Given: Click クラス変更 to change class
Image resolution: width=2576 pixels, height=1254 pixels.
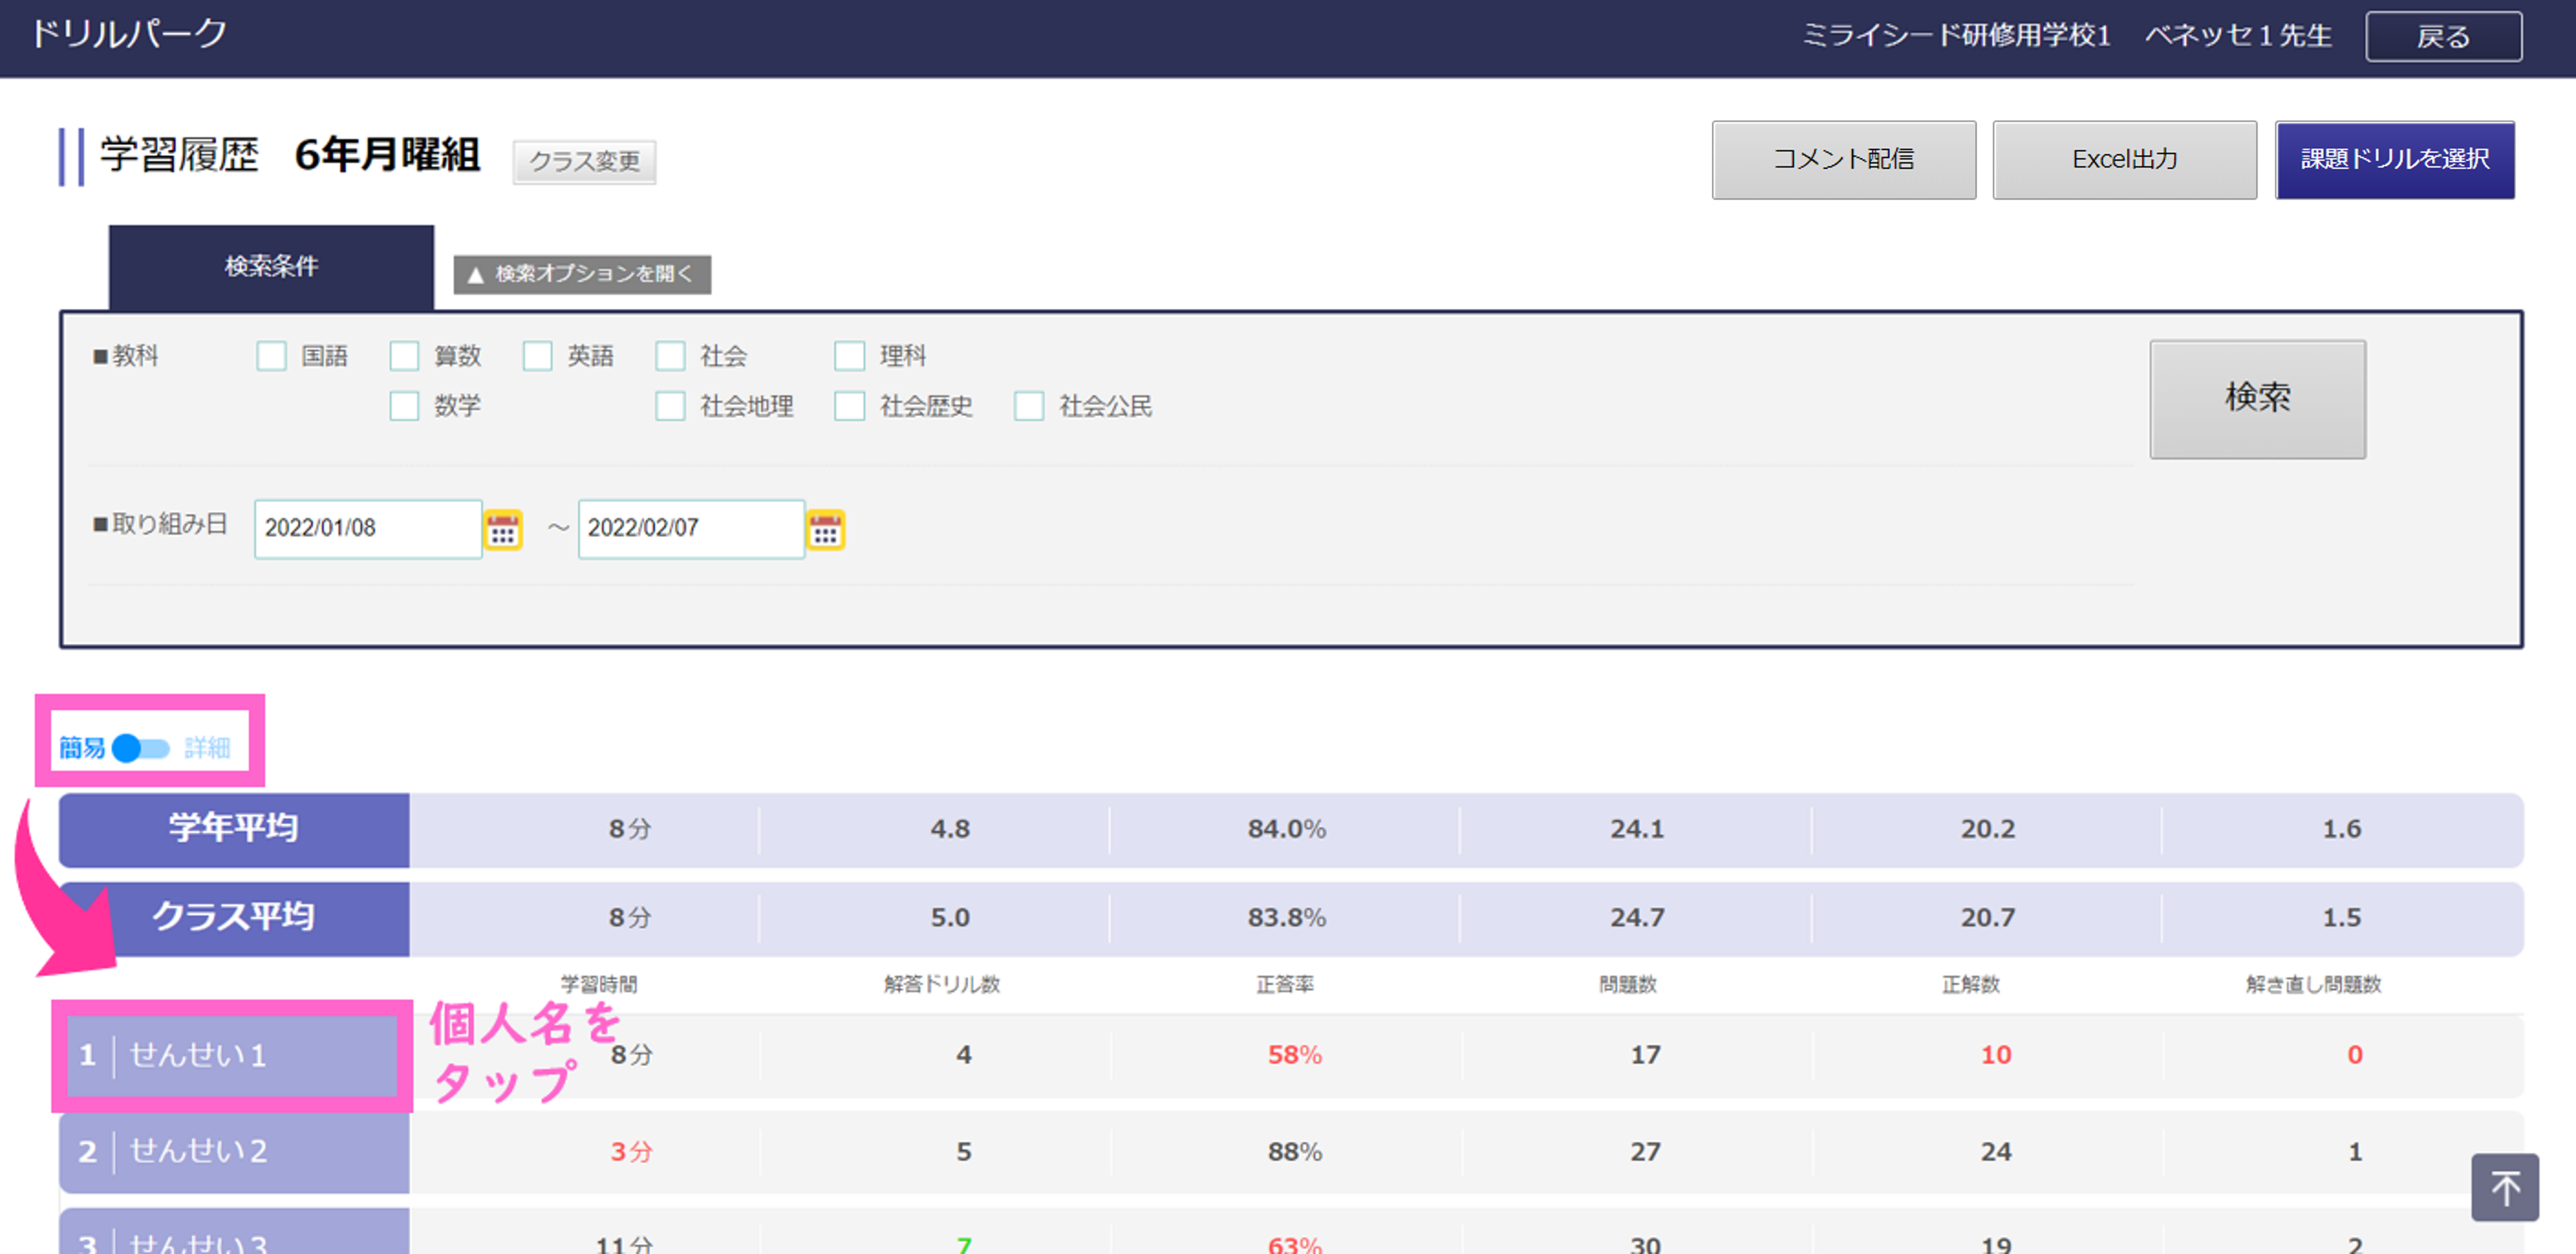Looking at the screenshot, I should click(584, 161).
